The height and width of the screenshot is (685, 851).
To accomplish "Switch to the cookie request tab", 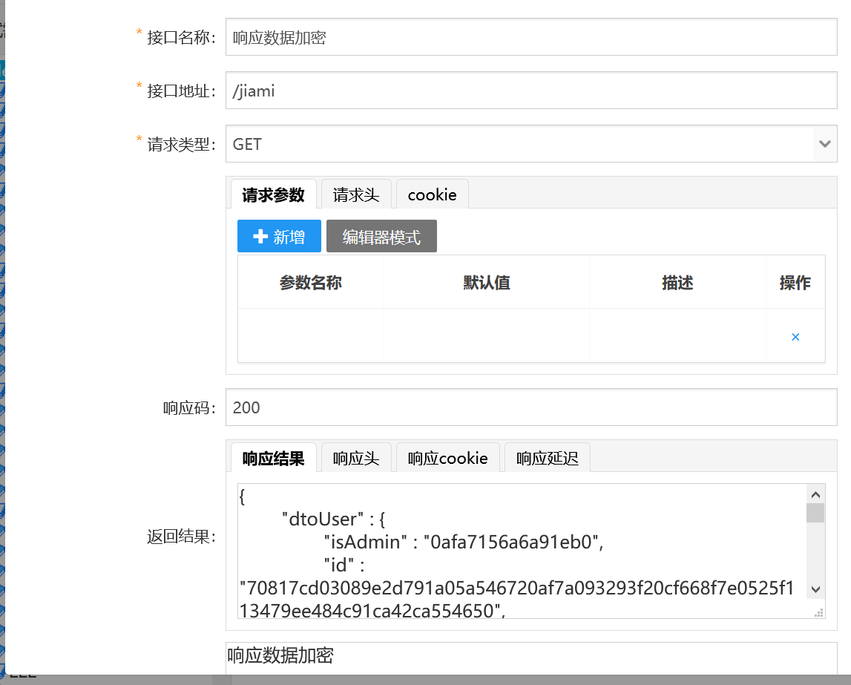I will click(432, 194).
